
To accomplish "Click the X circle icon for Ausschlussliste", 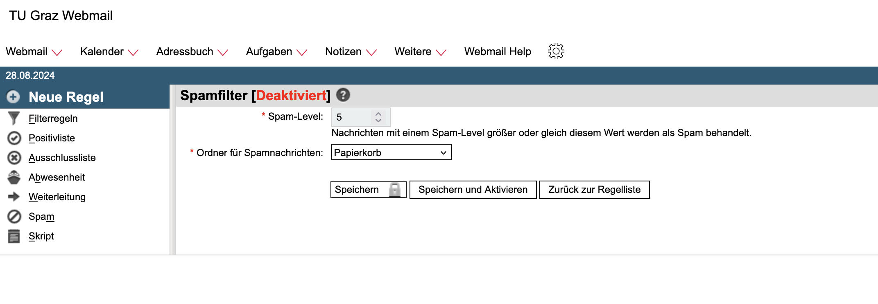I will tap(14, 158).
